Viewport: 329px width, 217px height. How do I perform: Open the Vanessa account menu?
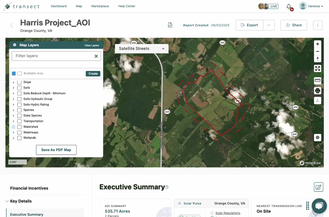tap(315, 6)
